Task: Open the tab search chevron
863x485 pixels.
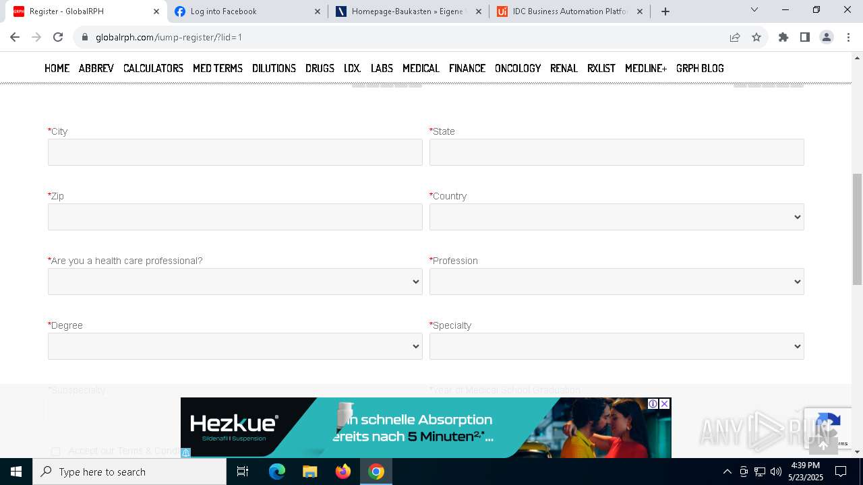Action: [754, 9]
